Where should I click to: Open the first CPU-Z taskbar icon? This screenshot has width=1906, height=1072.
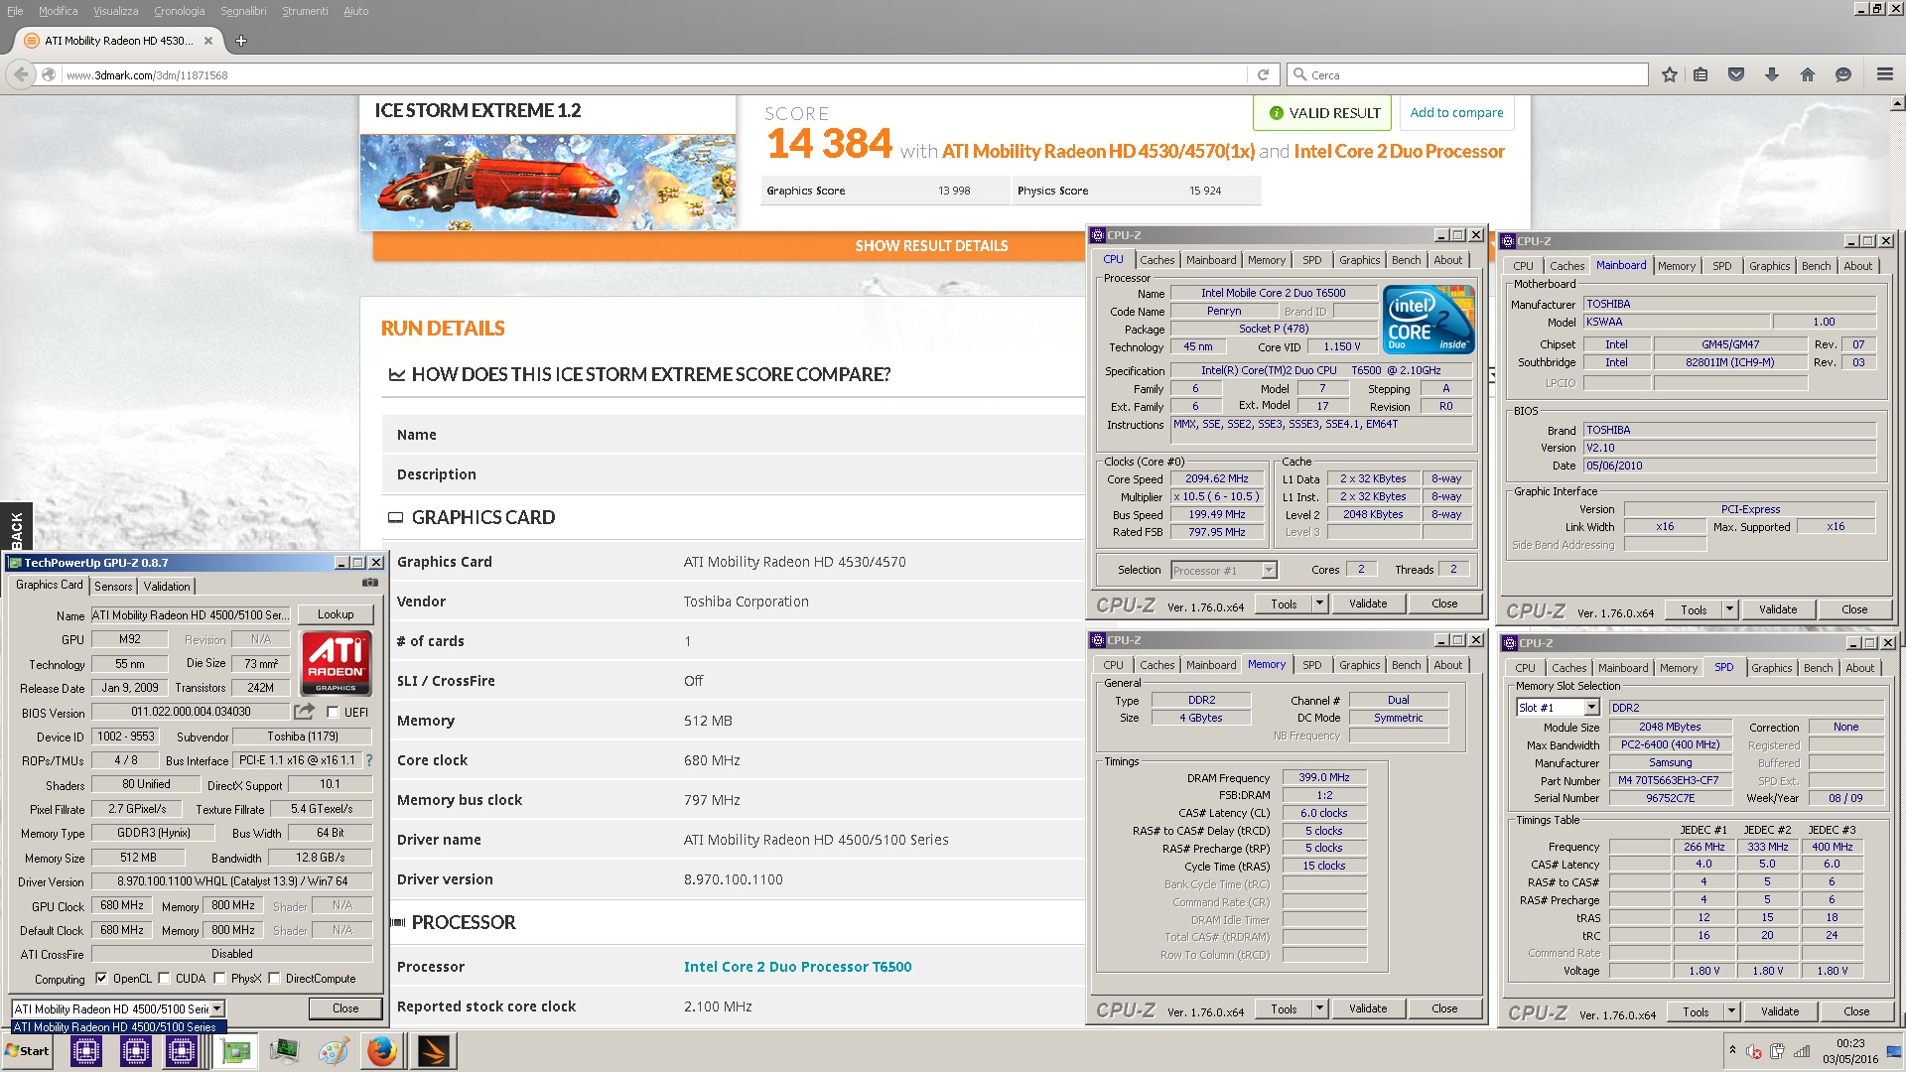86,1051
